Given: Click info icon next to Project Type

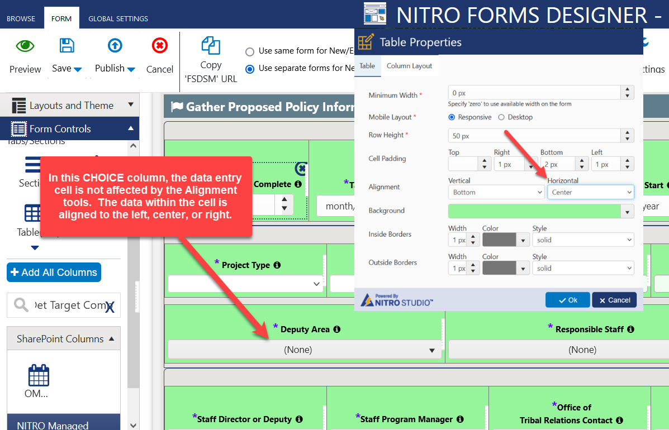Looking at the screenshot, I should (277, 265).
